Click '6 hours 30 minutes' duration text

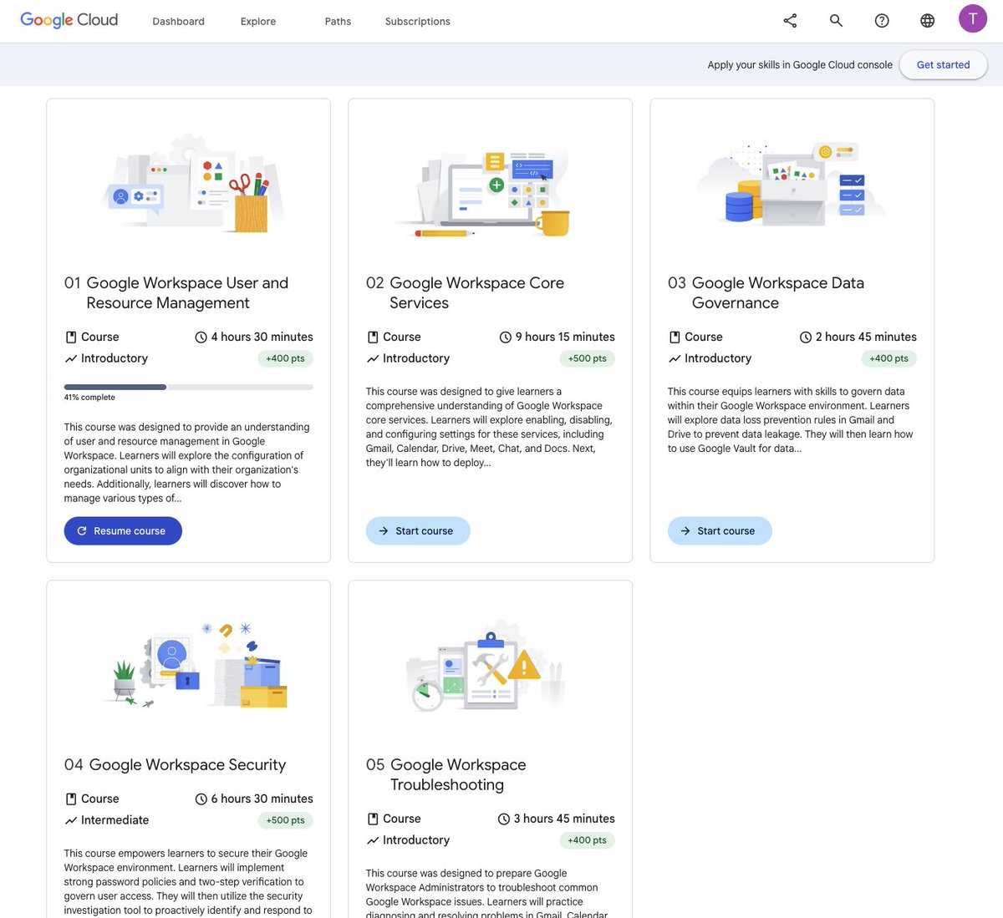coord(262,799)
